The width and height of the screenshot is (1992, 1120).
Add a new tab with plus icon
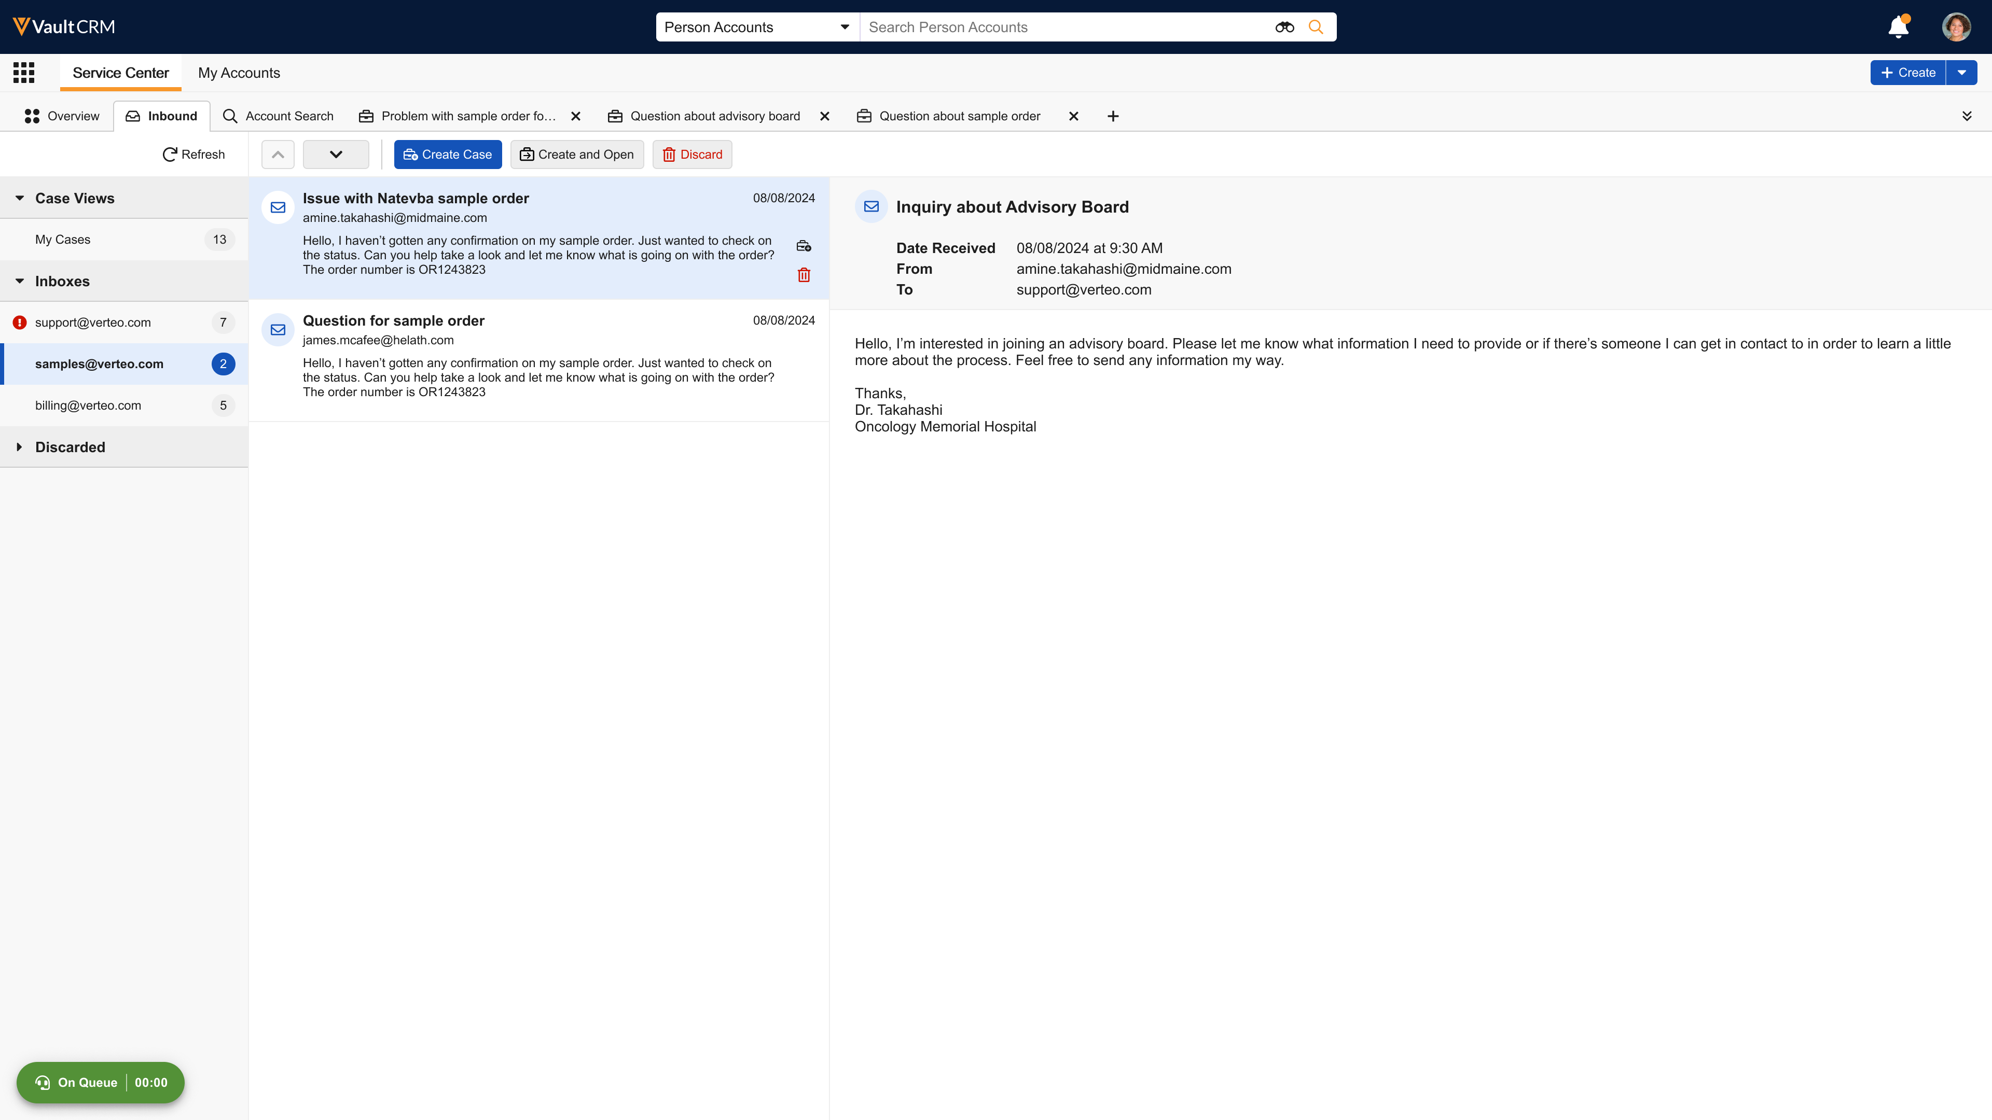pos(1113,116)
